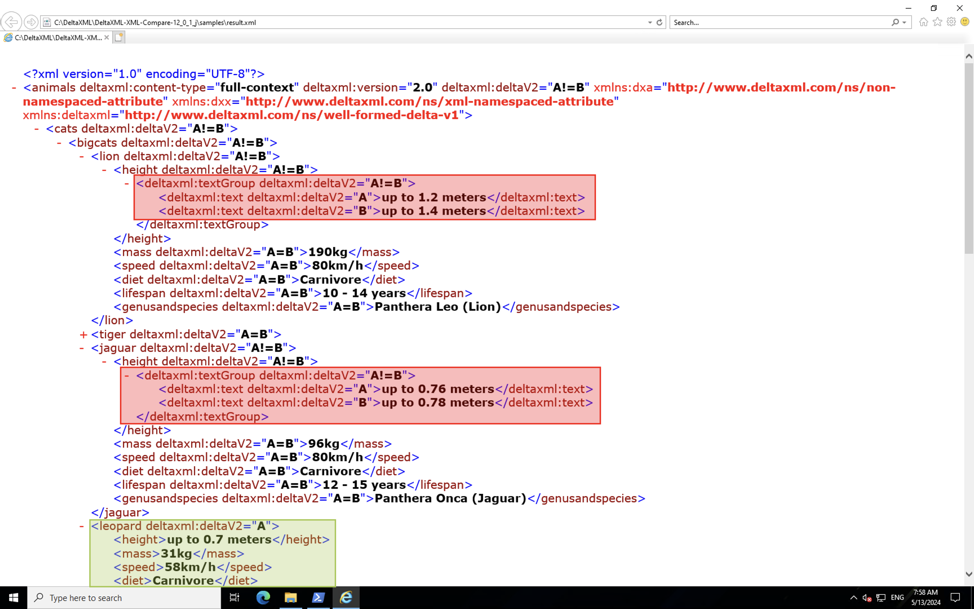Click the page icon in address bar
974x609 pixels.
(x=47, y=22)
